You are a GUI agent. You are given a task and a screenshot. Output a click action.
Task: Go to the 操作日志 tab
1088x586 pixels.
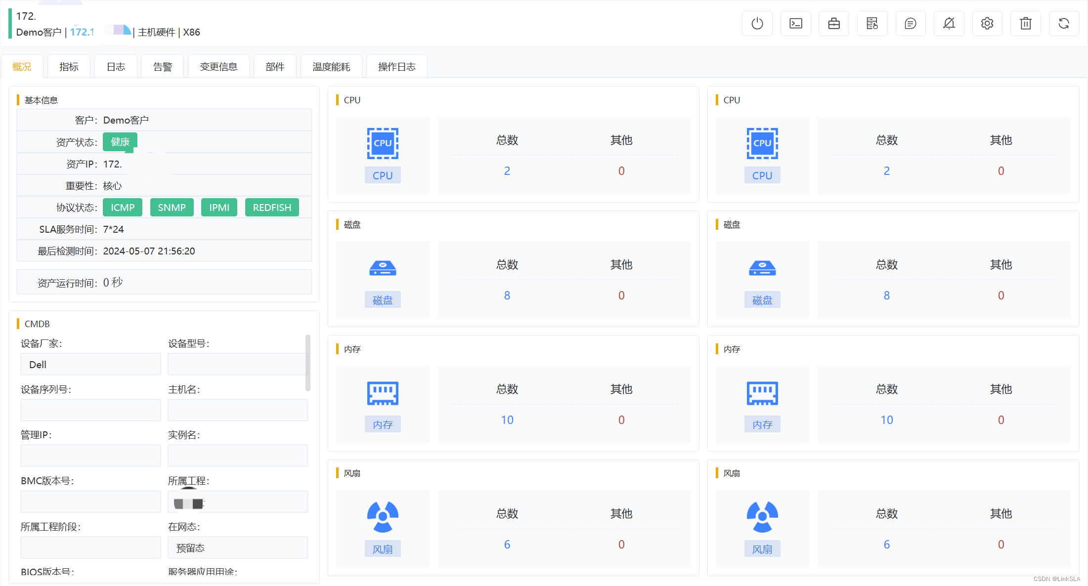pyautogui.click(x=396, y=67)
